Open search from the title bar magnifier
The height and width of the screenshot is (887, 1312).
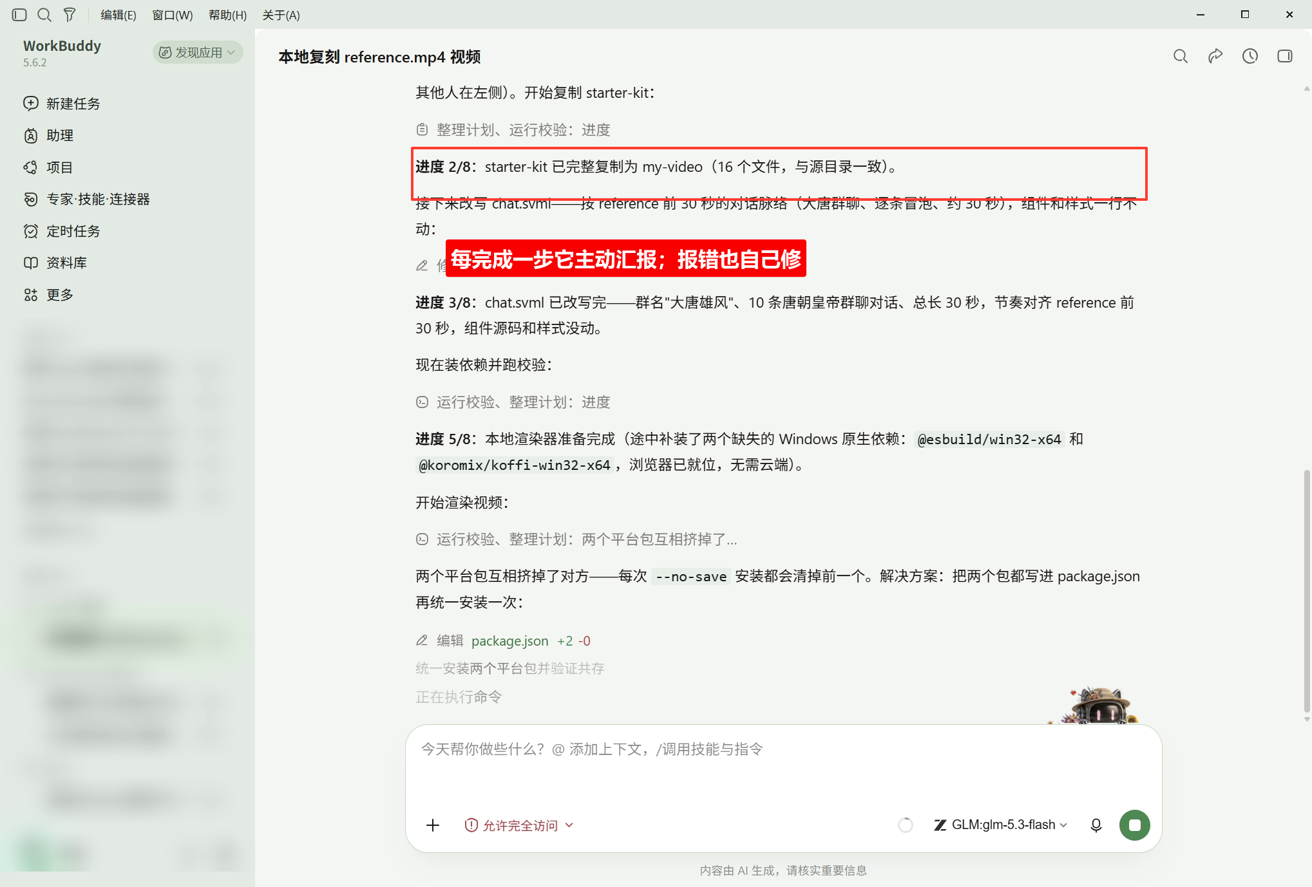pyautogui.click(x=44, y=15)
